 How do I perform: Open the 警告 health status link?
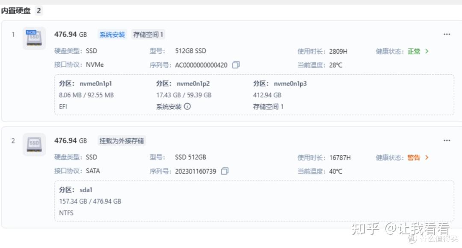[414, 158]
